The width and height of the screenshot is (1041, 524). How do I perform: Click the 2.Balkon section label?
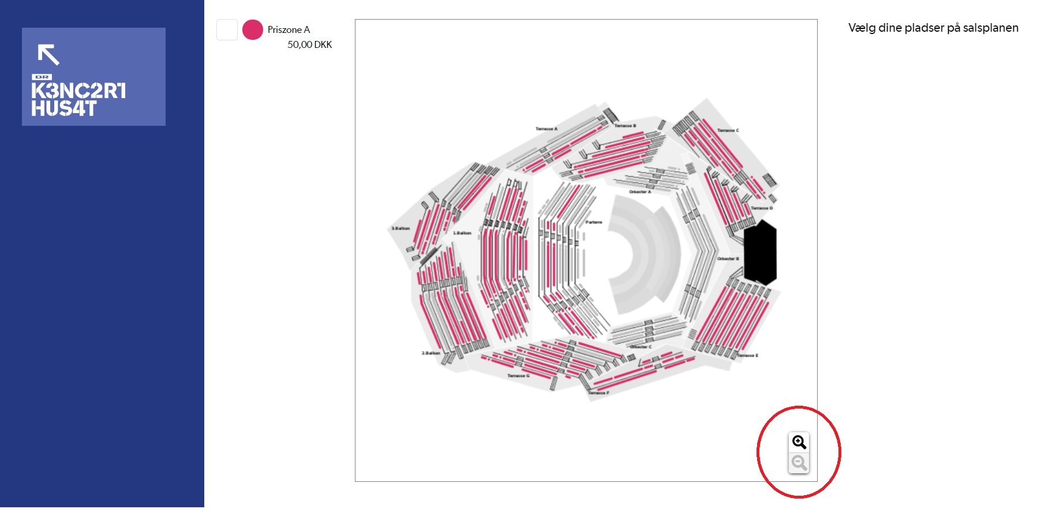coord(430,353)
